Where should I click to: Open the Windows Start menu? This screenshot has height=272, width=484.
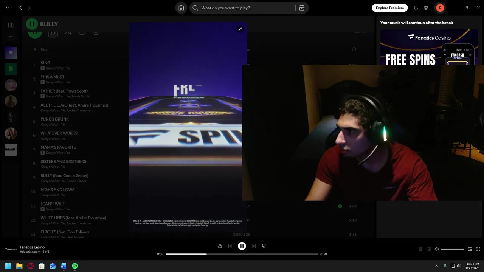click(8, 266)
